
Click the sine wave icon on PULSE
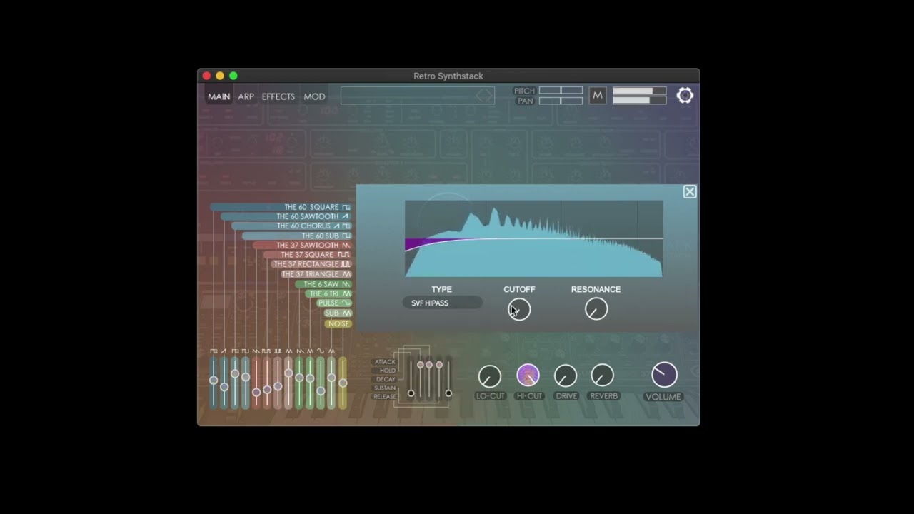click(346, 303)
